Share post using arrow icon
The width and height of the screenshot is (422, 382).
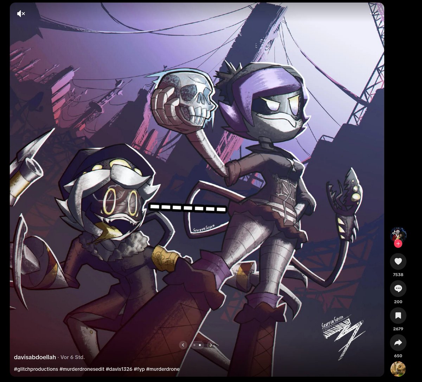point(398,343)
